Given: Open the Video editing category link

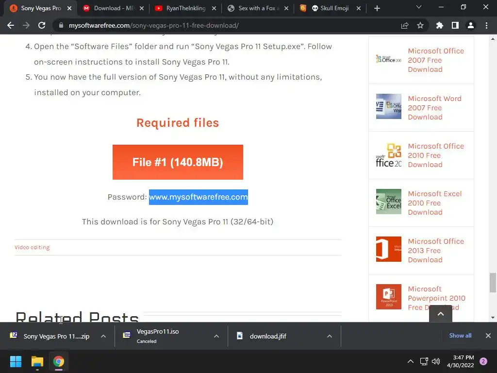Looking at the screenshot, I should [x=32, y=247].
